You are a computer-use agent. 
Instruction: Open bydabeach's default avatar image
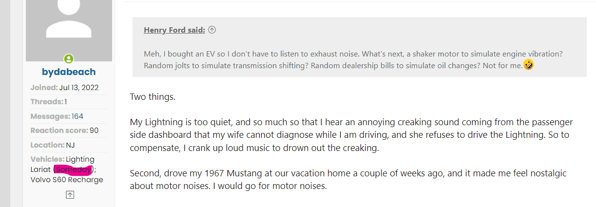pyautogui.click(x=69, y=27)
